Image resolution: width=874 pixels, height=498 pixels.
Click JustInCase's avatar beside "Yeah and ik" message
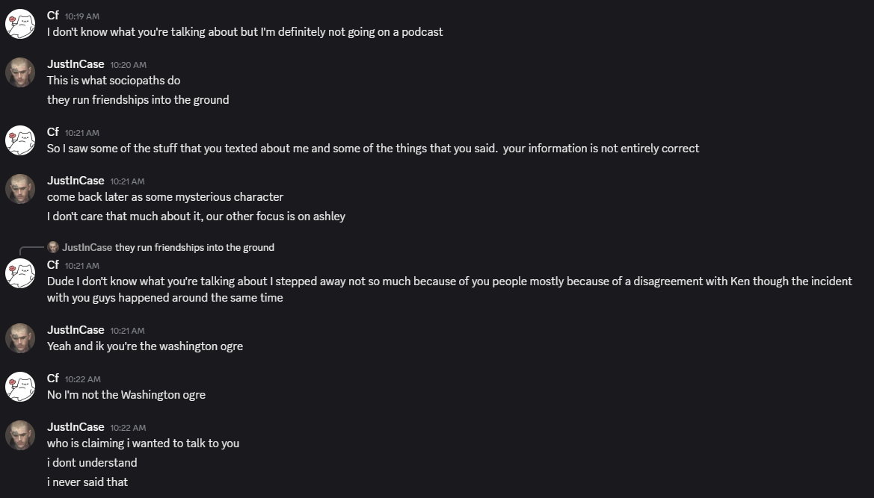[20, 338]
